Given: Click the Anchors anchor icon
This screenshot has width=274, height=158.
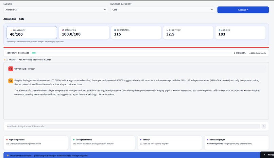Looking at the screenshot, I should [220, 30].
